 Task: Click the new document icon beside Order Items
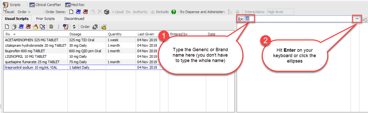coord(71,12)
